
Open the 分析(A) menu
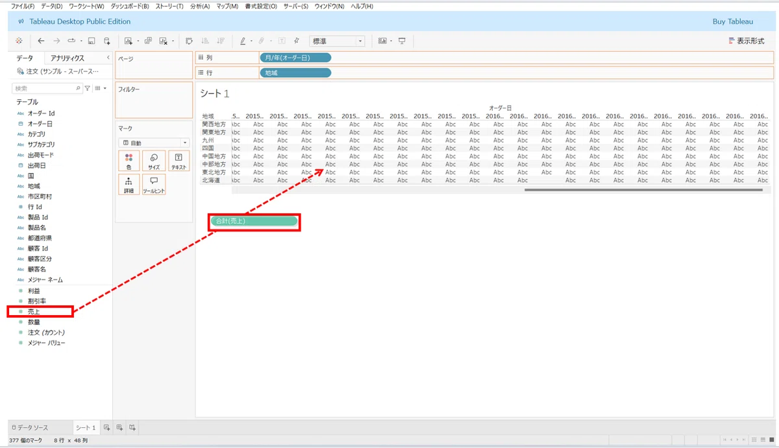(201, 6)
